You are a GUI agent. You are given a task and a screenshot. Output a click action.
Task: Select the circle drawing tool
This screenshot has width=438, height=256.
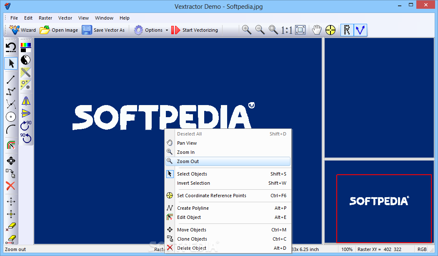pos(11,117)
